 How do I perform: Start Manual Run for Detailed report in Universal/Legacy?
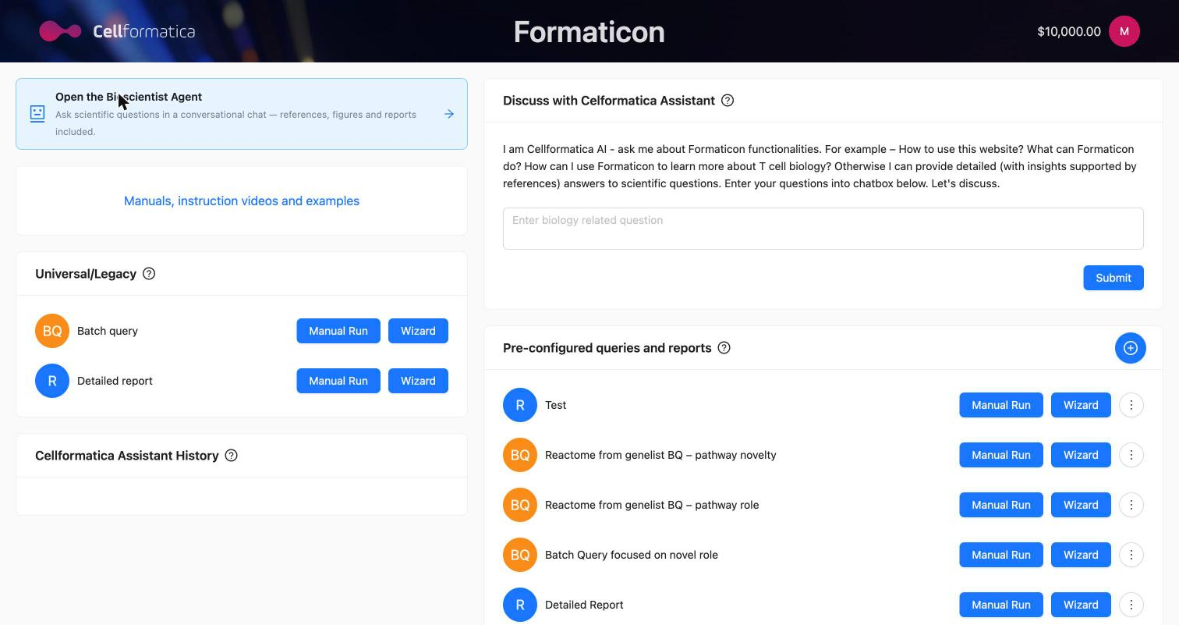pos(338,381)
